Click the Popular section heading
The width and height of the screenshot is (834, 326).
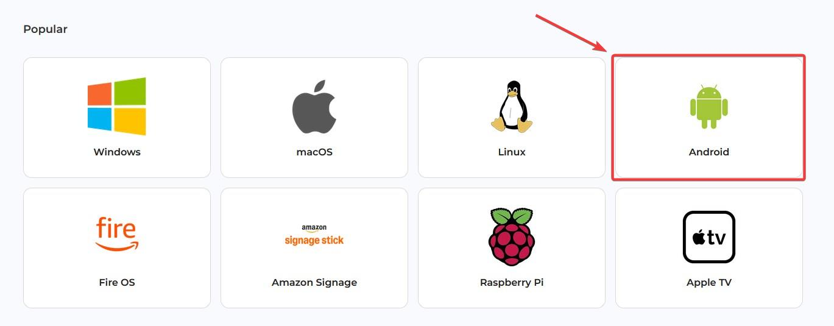(45, 29)
